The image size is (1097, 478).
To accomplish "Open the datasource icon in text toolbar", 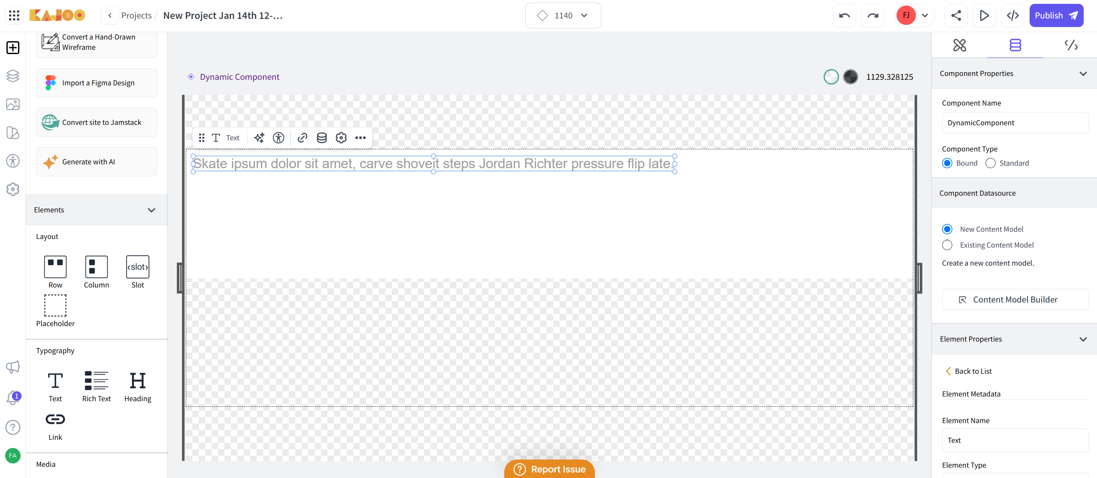I will [x=322, y=138].
